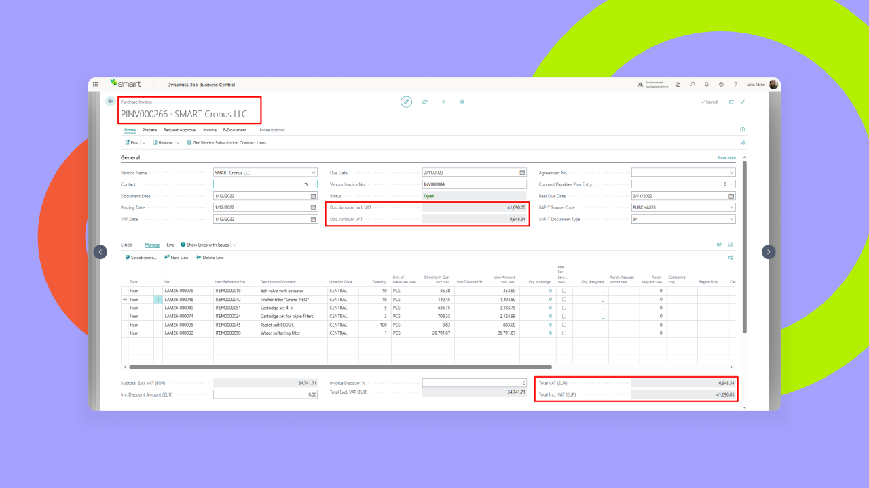Switch to the Home tab
Viewport: 869px width, 488px height.
coord(130,130)
